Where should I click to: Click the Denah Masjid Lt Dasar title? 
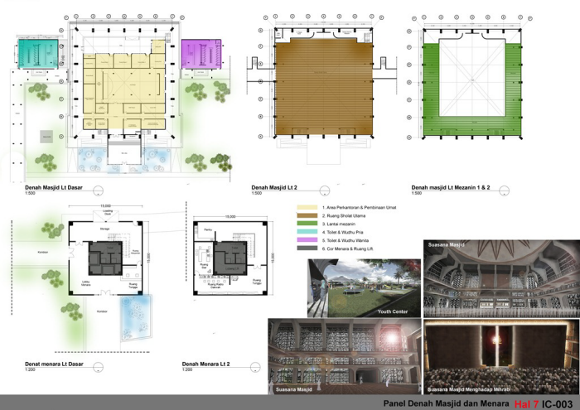(53, 189)
